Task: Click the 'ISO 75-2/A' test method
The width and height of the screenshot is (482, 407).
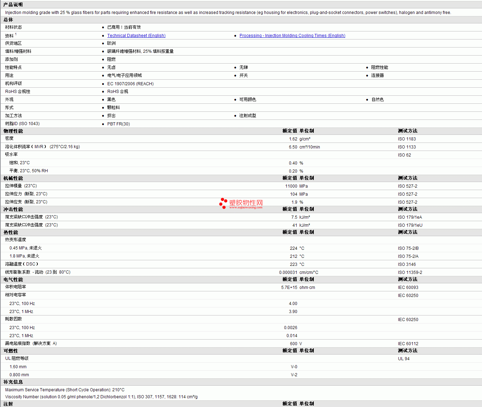Action: click(409, 256)
